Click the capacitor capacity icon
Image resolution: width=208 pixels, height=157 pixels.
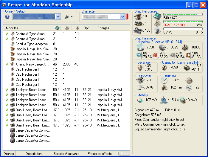[164, 68]
